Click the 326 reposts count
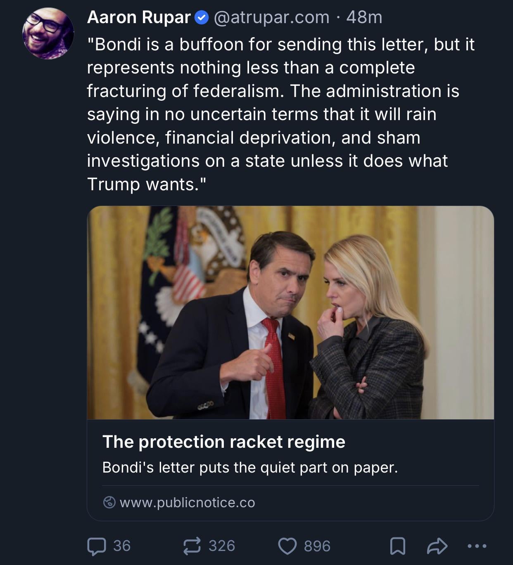This screenshot has width=513, height=565. (222, 546)
